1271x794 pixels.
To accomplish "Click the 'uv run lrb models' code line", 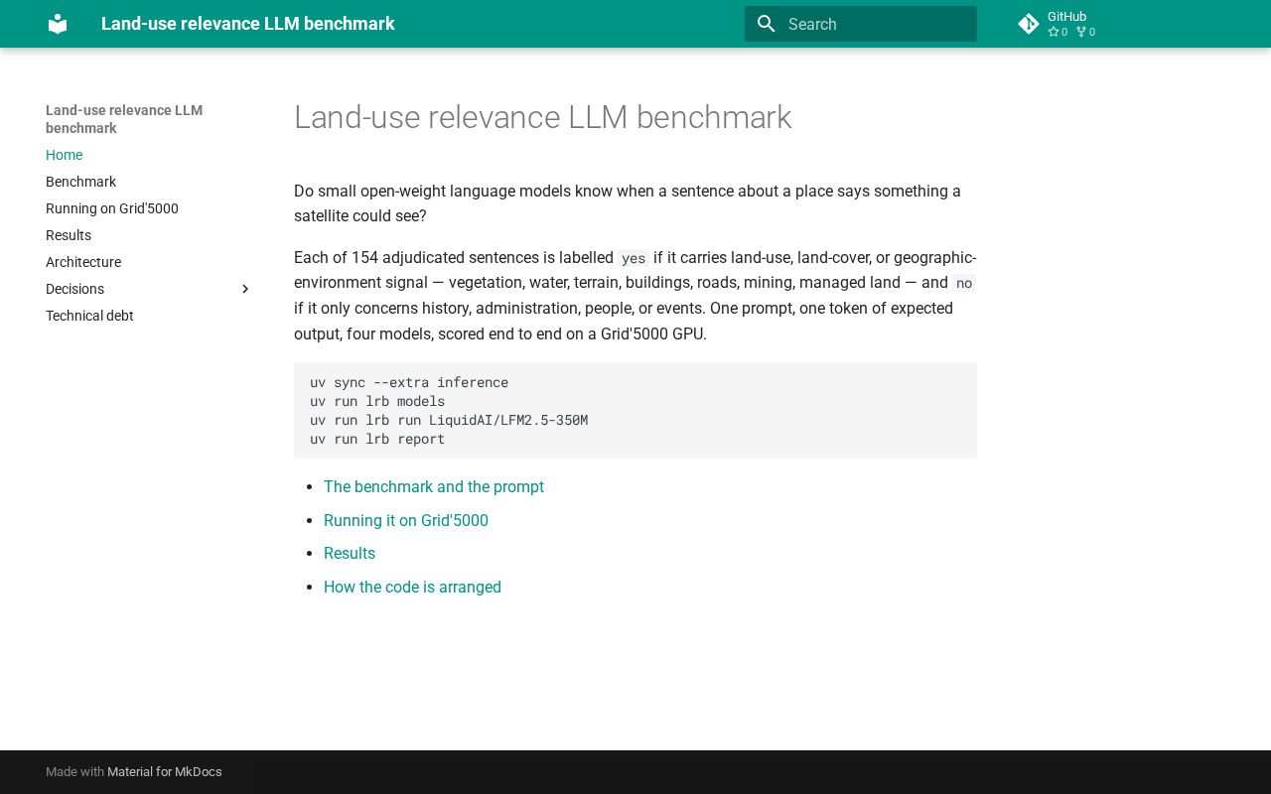I will 377,401.
